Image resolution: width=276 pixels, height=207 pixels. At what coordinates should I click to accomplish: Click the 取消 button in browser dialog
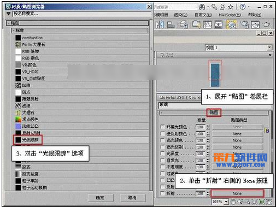coord(133,198)
